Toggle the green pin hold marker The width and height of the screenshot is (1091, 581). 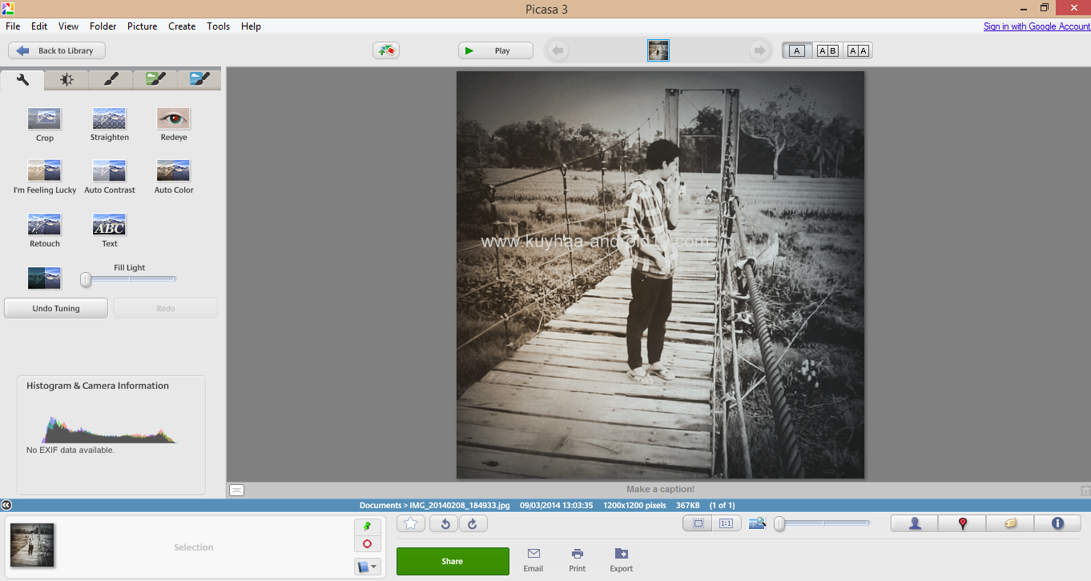coord(367,526)
